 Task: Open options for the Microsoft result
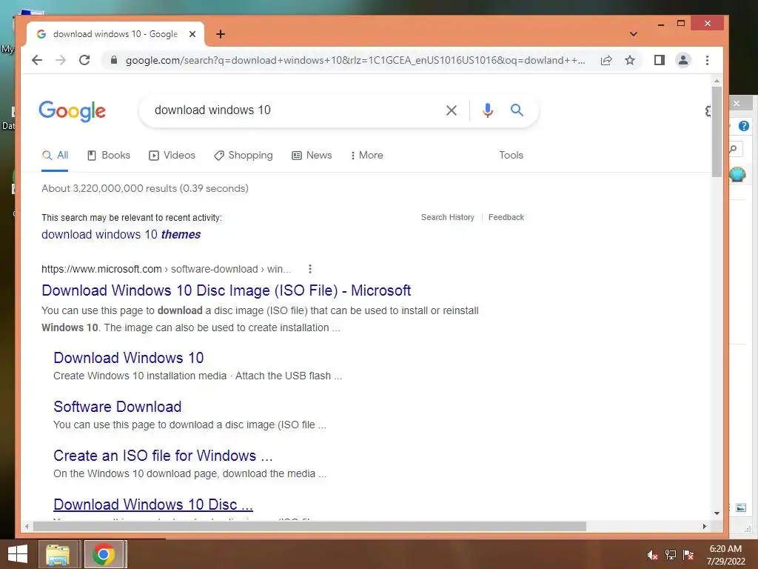pos(310,268)
